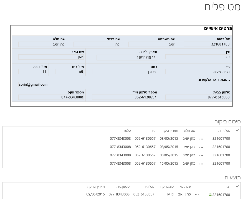The height and width of the screenshot is (201, 243).
Task: Open ellipsis menu in the MRI results row
Action: (x=197, y=195)
